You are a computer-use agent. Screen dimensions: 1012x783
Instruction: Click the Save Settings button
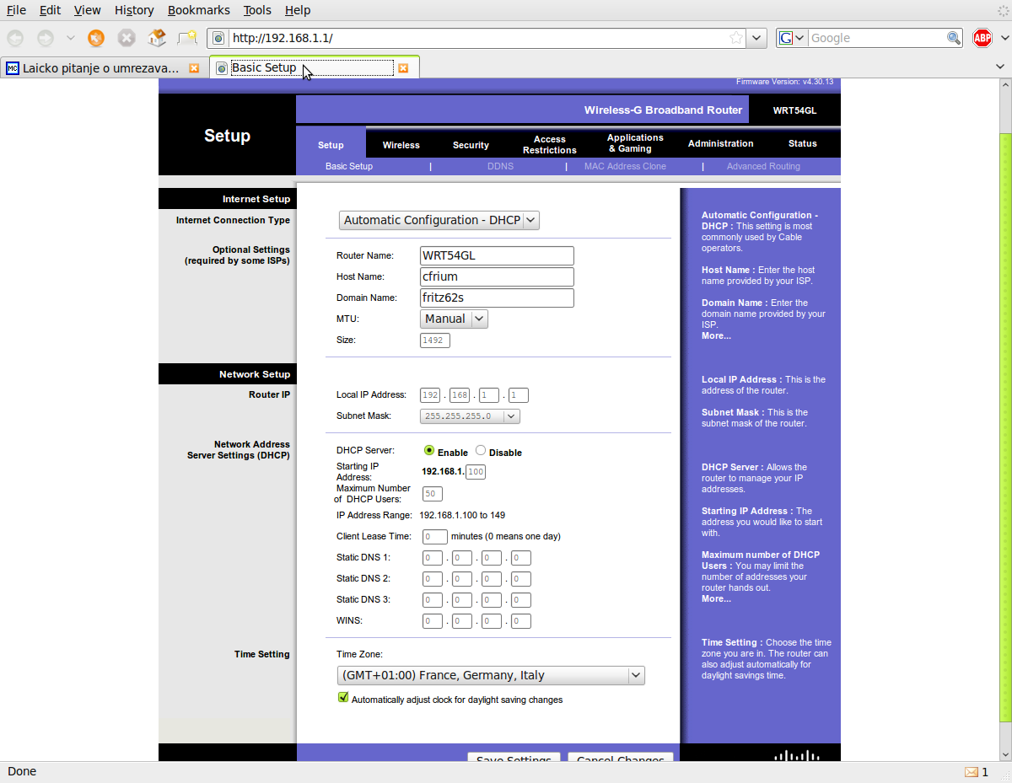[x=514, y=758]
